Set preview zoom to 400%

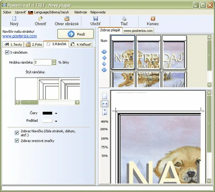point(104,122)
